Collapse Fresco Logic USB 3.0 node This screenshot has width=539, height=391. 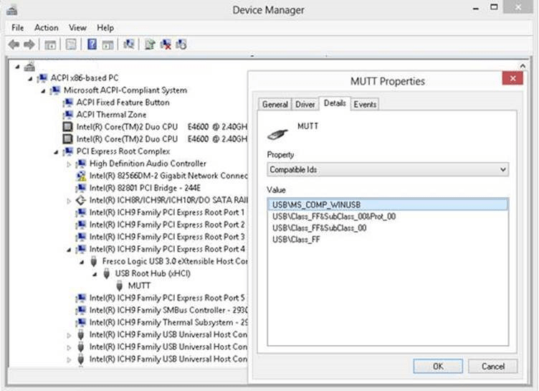(82, 263)
